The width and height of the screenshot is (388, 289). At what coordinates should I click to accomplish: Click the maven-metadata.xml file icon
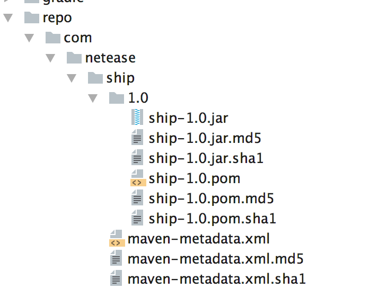[x=116, y=239]
